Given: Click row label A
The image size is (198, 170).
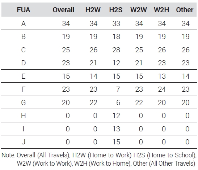Looking at the screenshot, I should click(24, 23).
